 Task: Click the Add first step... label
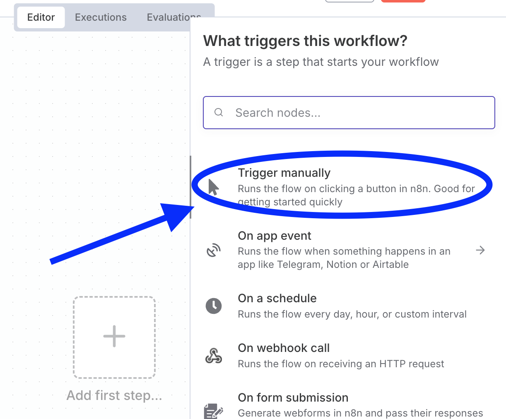[114, 395]
